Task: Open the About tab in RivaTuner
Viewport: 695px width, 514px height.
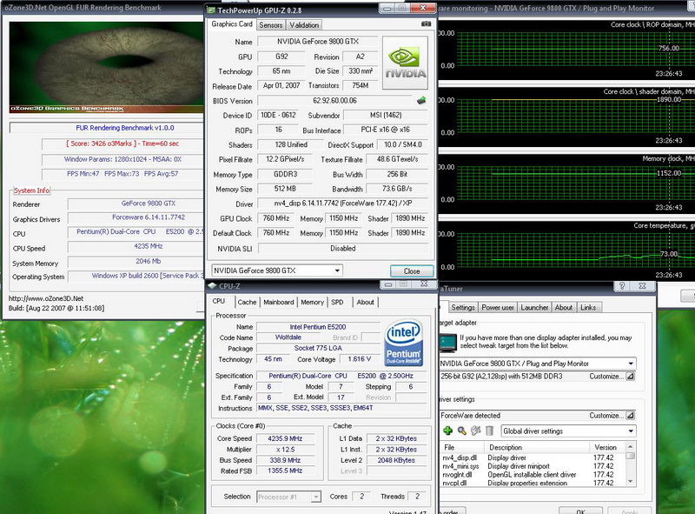Action: [x=563, y=307]
